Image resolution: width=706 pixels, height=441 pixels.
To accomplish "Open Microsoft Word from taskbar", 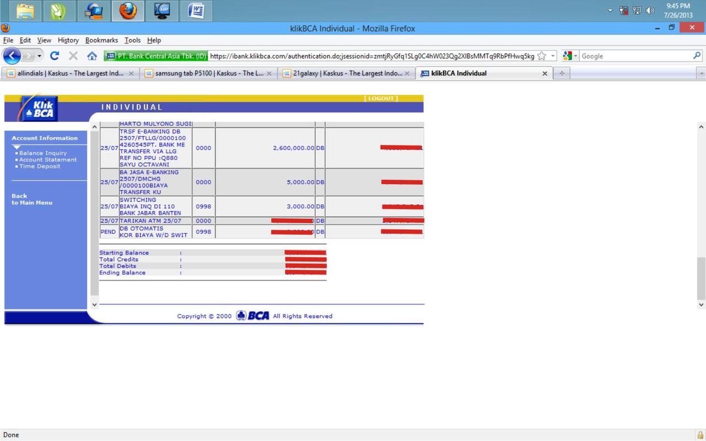I will (x=196, y=11).
